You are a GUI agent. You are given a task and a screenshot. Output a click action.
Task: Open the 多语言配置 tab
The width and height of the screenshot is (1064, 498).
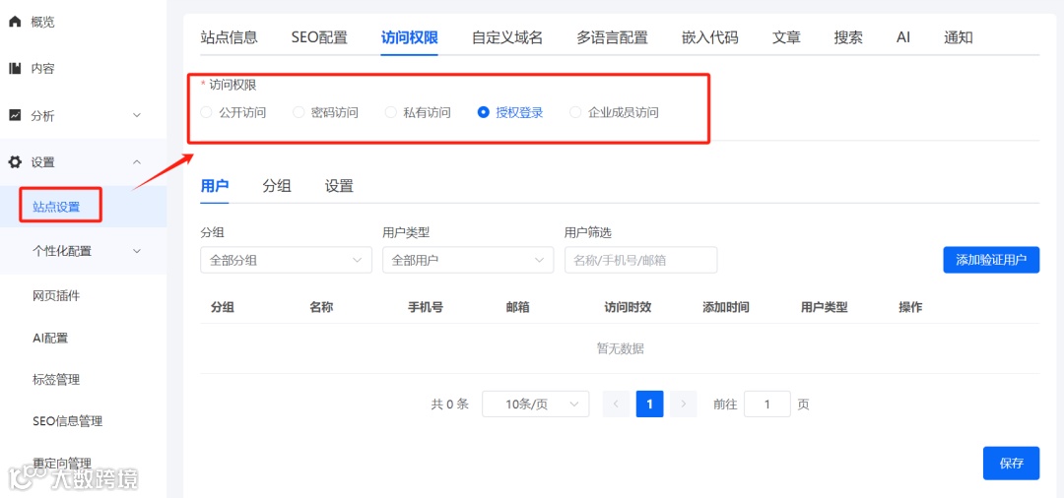coord(612,37)
